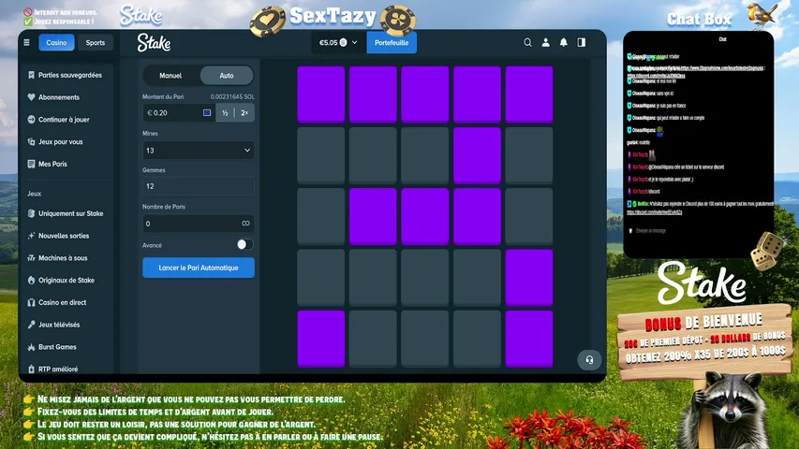Switch to Auto betting mode
Viewport: 799px width, 449px height.
click(x=227, y=76)
